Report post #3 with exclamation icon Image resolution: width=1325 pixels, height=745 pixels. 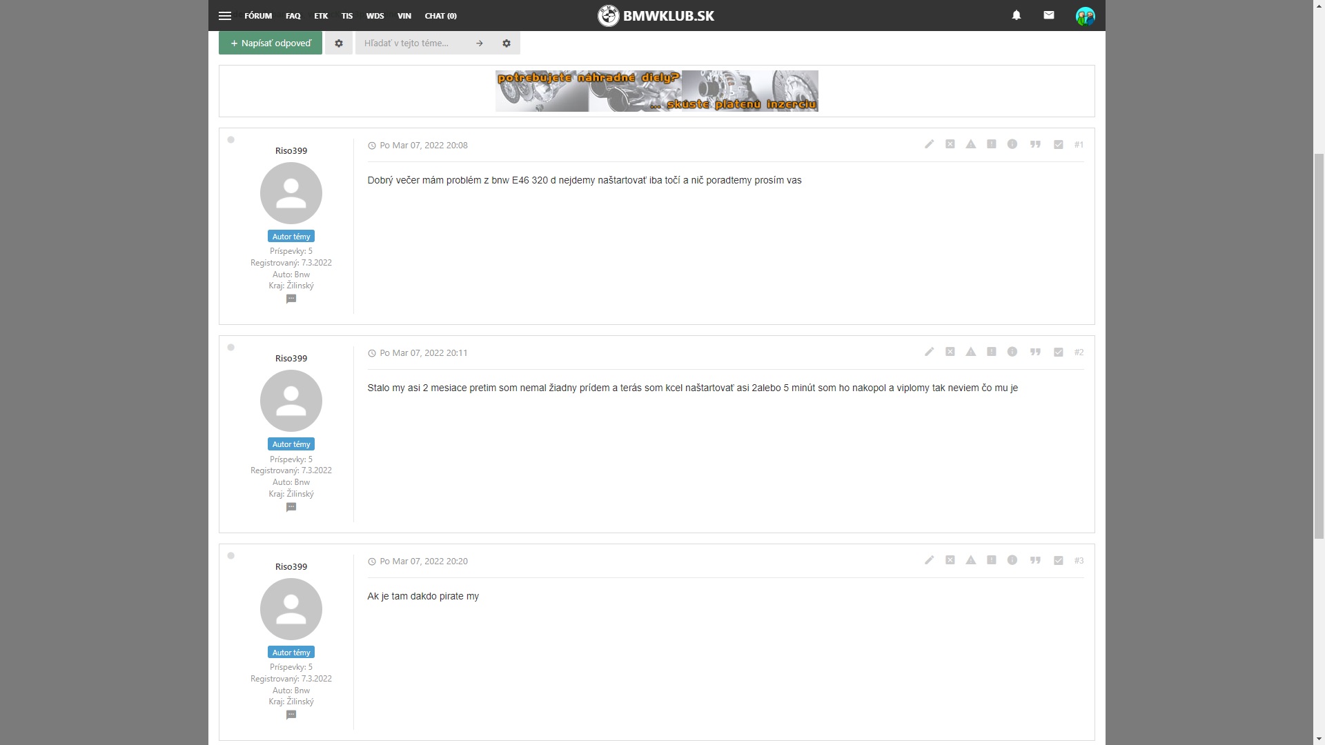point(991,560)
